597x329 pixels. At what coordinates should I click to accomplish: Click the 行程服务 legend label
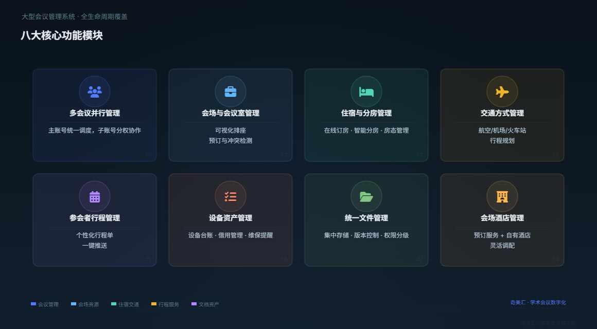click(169, 304)
